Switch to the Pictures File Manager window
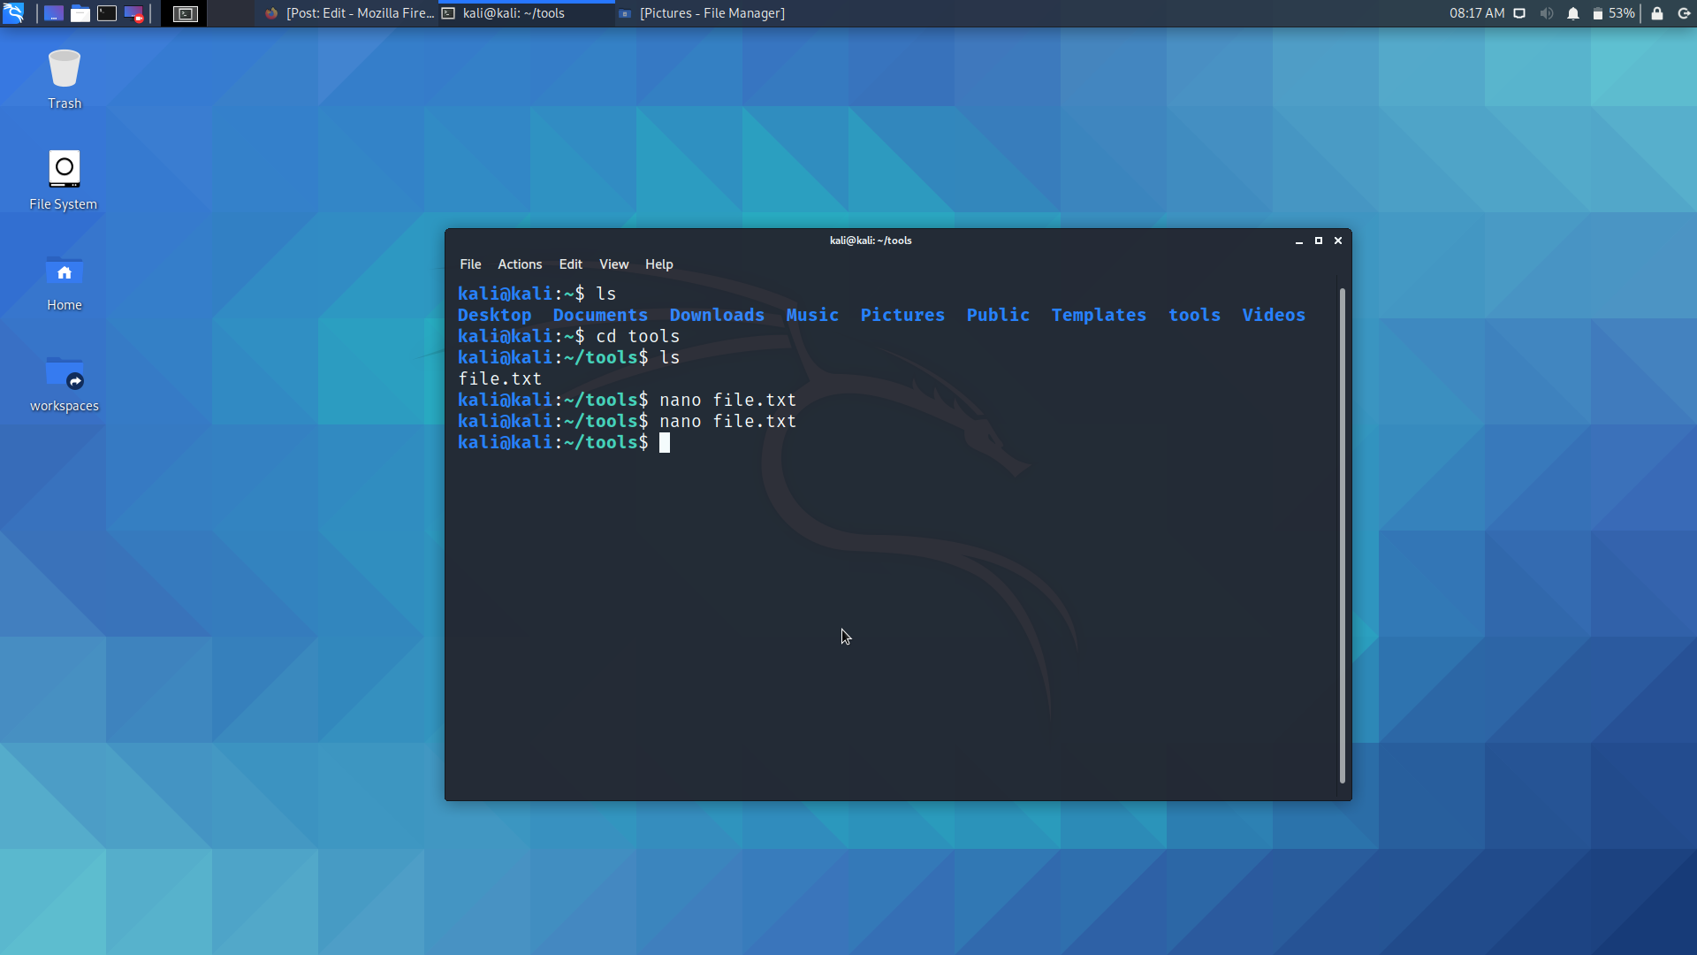The width and height of the screenshot is (1697, 955). click(701, 13)
